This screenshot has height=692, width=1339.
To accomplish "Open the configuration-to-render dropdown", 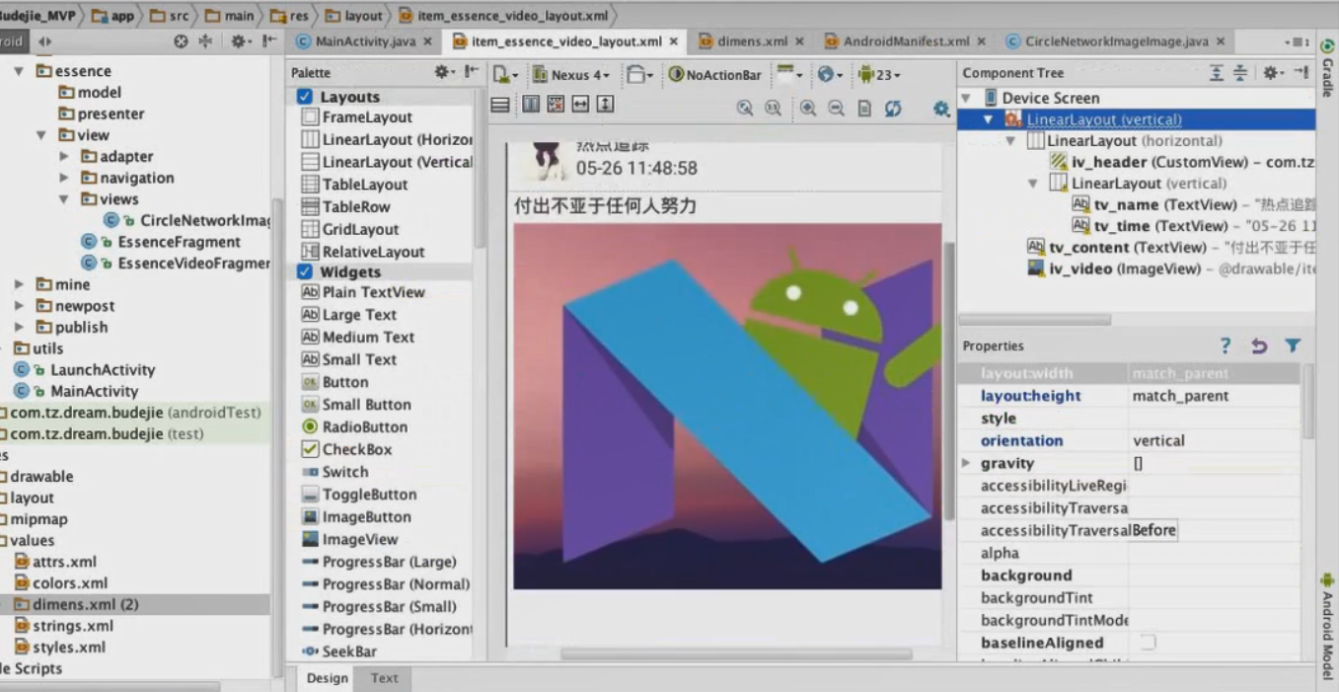I will tap(505, 74).
